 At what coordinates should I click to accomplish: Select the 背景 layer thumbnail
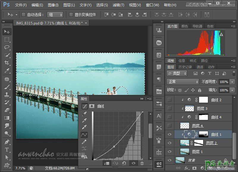point(180,160)
